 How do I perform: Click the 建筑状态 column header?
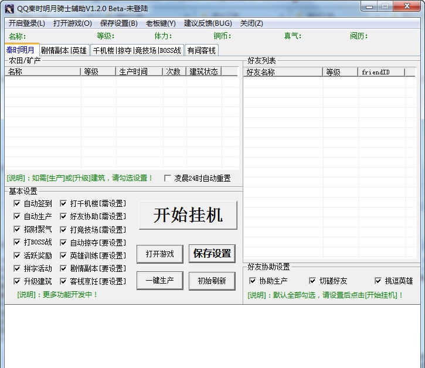(x=204, y=71)
